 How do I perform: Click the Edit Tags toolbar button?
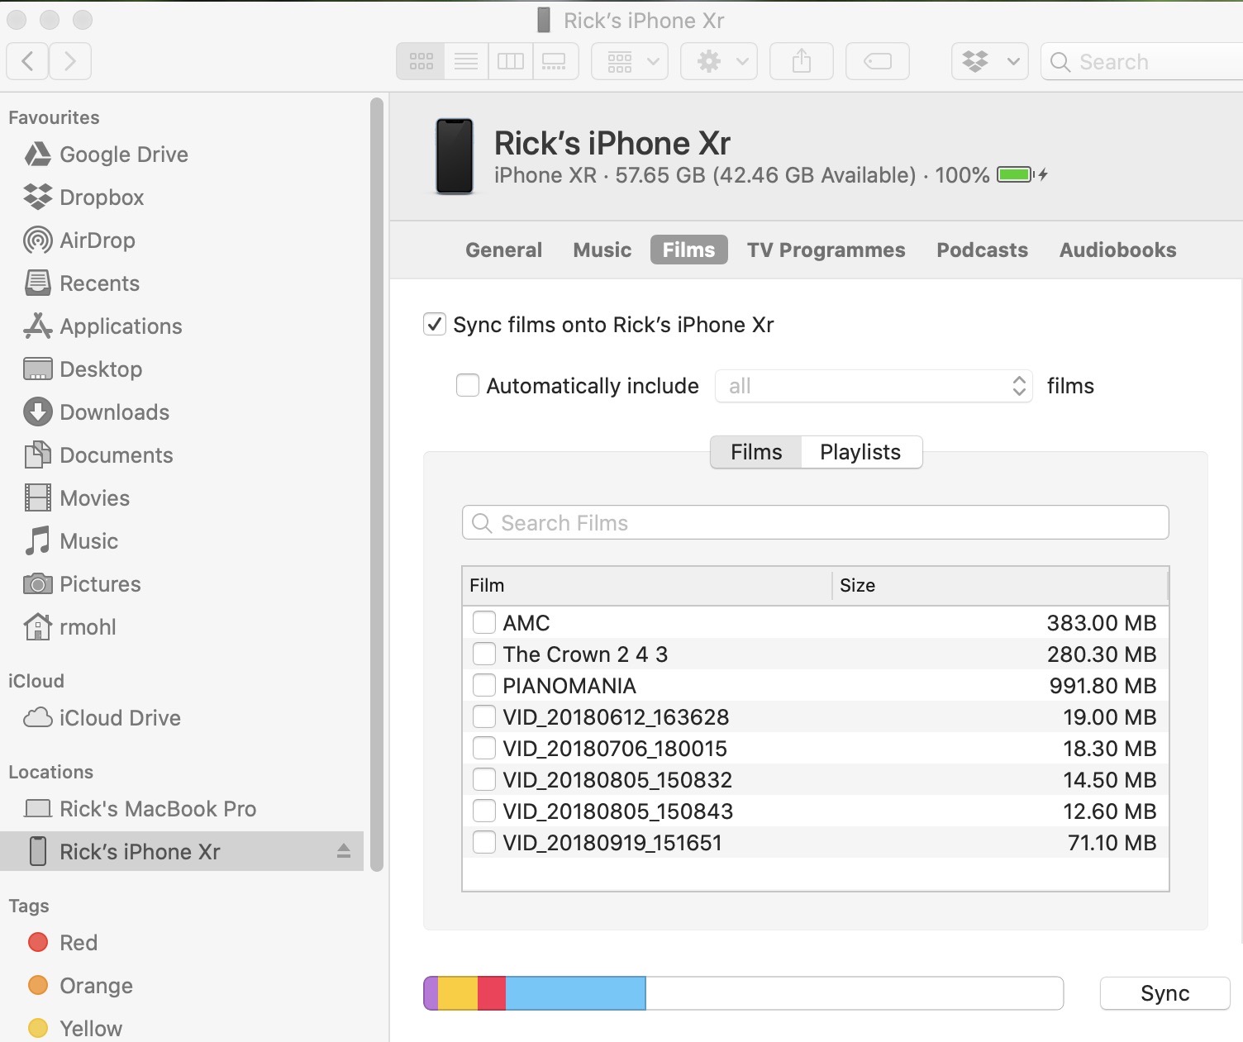pyautogui.click(x=878, y=61)
